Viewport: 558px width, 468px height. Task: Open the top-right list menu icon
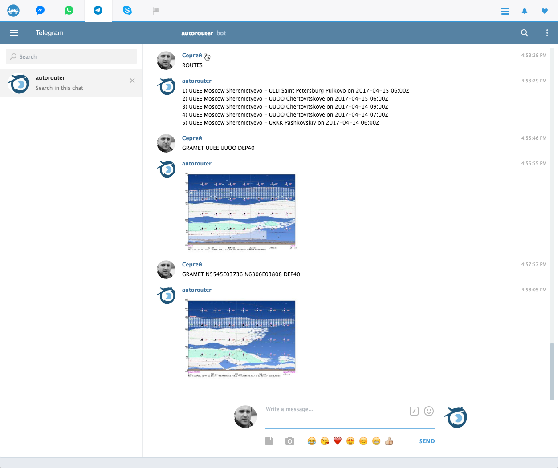pos(505,11)
